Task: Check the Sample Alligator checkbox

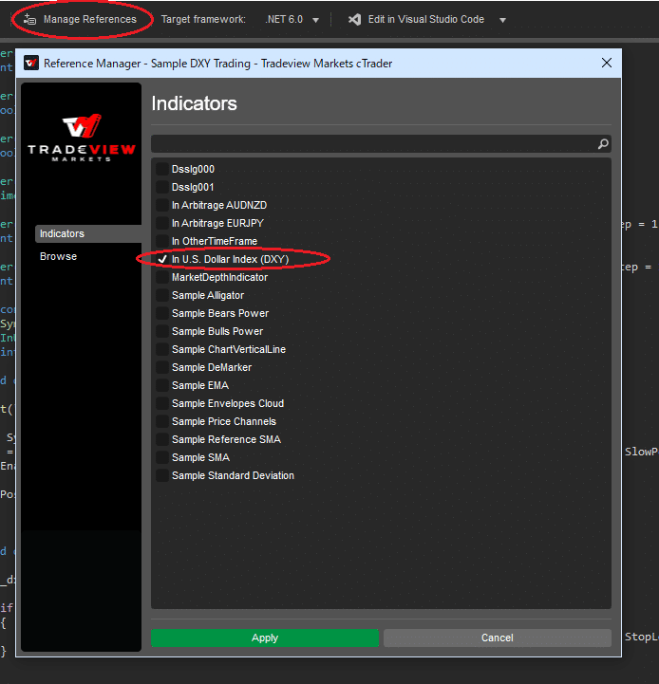Action: [162, 295]
